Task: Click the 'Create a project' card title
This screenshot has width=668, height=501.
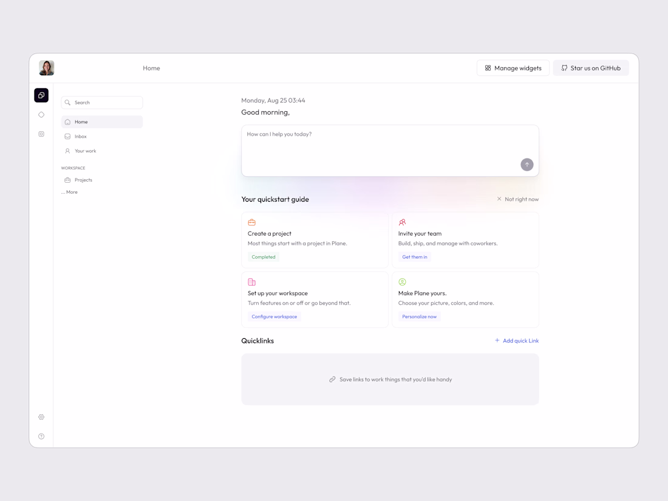Action: pyautogui.click(x=269, y=233)
